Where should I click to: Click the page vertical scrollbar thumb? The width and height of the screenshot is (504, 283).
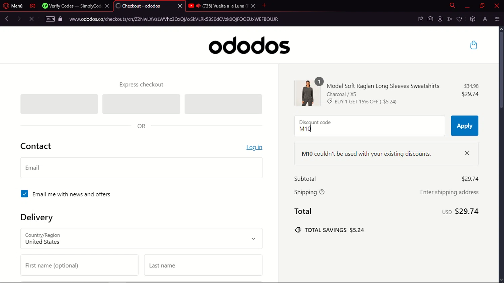(501, 70)
